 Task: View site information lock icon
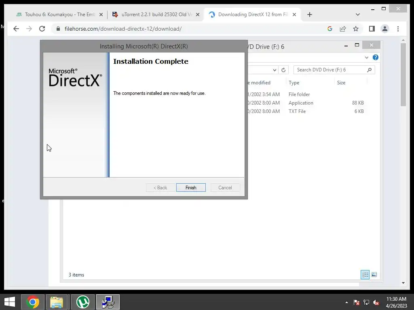pos(58,29)
